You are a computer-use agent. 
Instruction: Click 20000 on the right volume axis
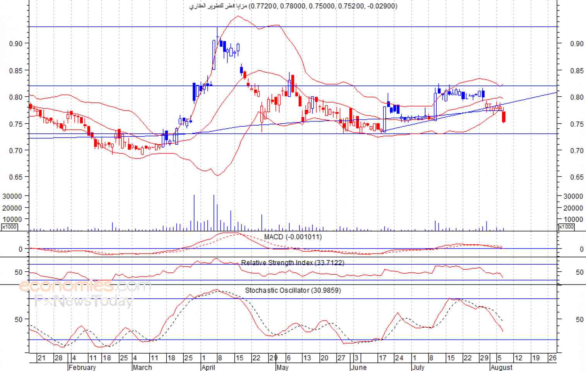point(573,208)
